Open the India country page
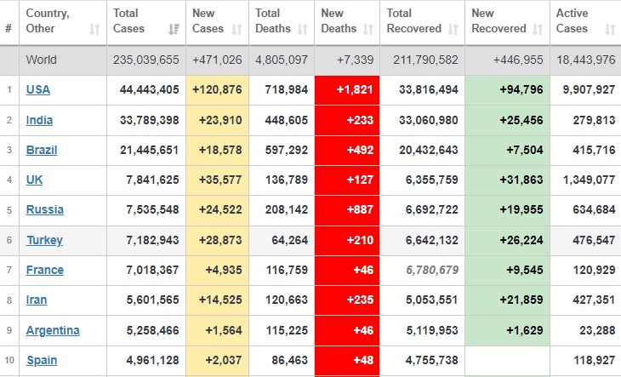621x377 pixels. click(x=39, y=120)
